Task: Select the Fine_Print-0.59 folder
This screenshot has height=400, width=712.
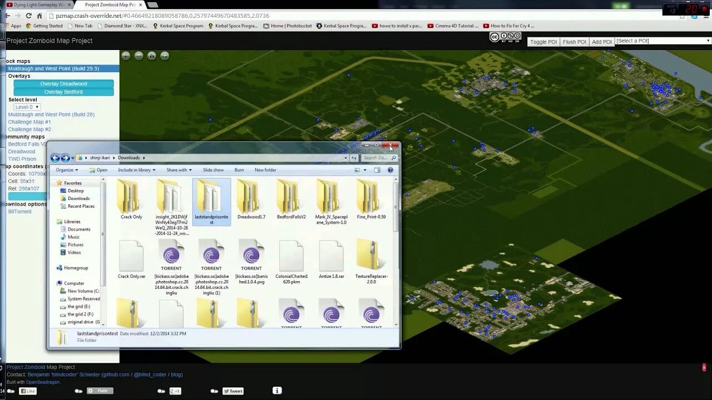Action: point(372,199)
